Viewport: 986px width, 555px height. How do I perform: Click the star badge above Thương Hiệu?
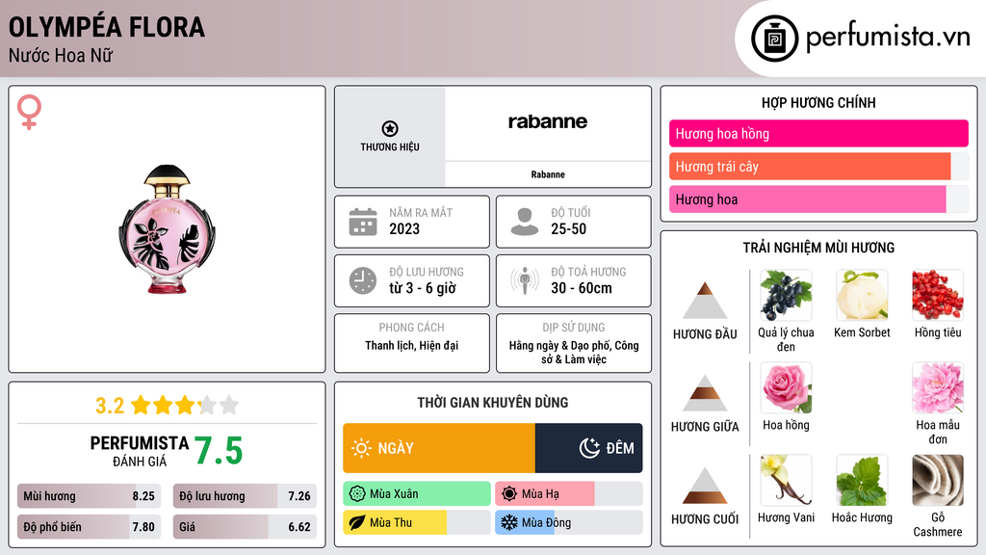click(x=390, y=128)
